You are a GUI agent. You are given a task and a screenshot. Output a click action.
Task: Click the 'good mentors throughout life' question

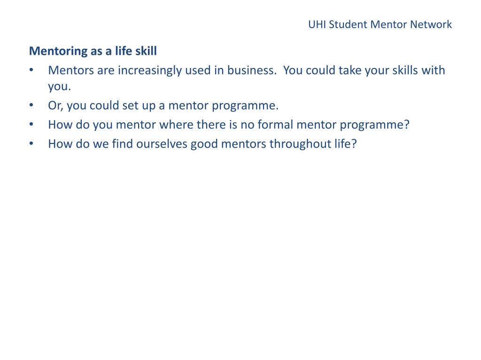[202, 144]
